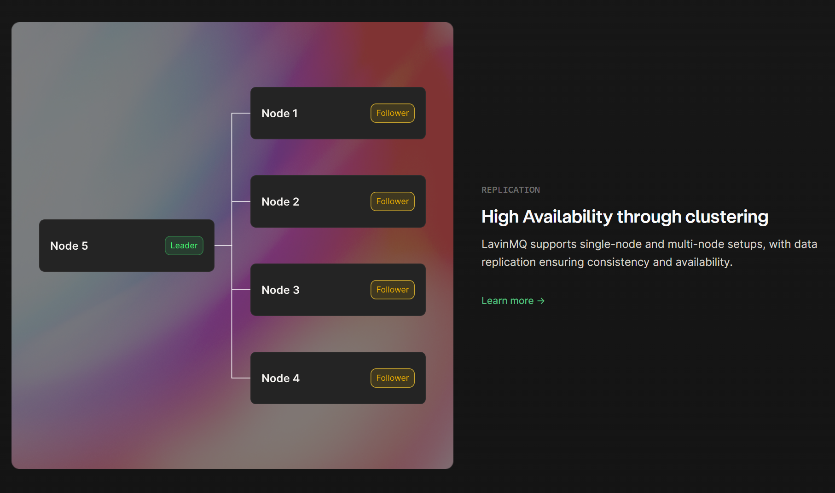Screen dimensions: 835x493
Task: Select the "Node 1" label text
Action: point(279,114)
